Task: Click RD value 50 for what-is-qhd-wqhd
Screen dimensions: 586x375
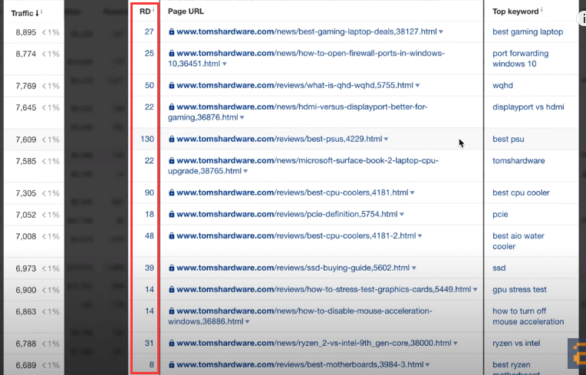Action: tap(149, 86)
